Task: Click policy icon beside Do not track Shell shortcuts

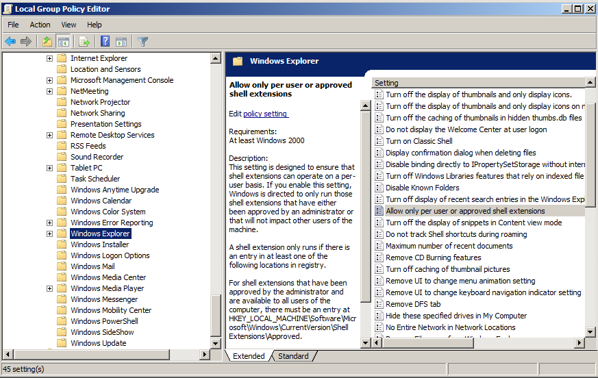Action: [379, 234]
